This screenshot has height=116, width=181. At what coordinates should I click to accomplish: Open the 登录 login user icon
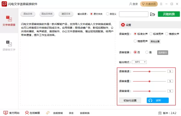pos(131,4)
